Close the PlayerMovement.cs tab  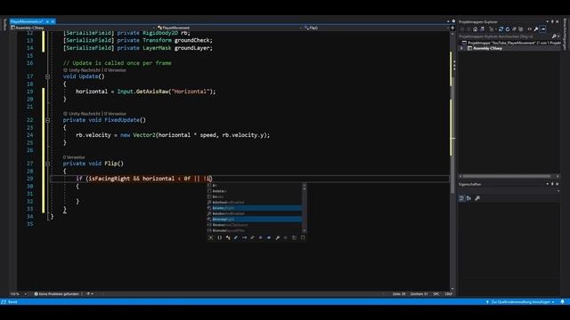tap(53, 21)
